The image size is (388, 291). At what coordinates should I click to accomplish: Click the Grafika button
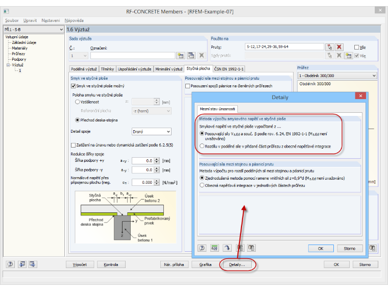coord(205,264)
